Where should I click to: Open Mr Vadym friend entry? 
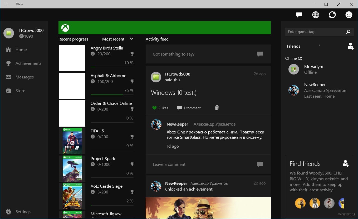coord(320,69)
